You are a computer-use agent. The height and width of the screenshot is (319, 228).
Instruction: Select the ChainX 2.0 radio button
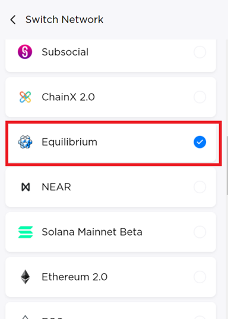200,97
